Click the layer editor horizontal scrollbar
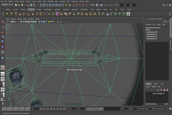Image resolution: width=172 pixels, height=115 pixels. click(152, 104)
